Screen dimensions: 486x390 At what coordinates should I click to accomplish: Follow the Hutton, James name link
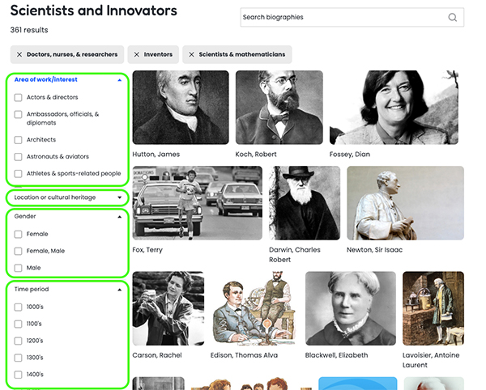156,155
